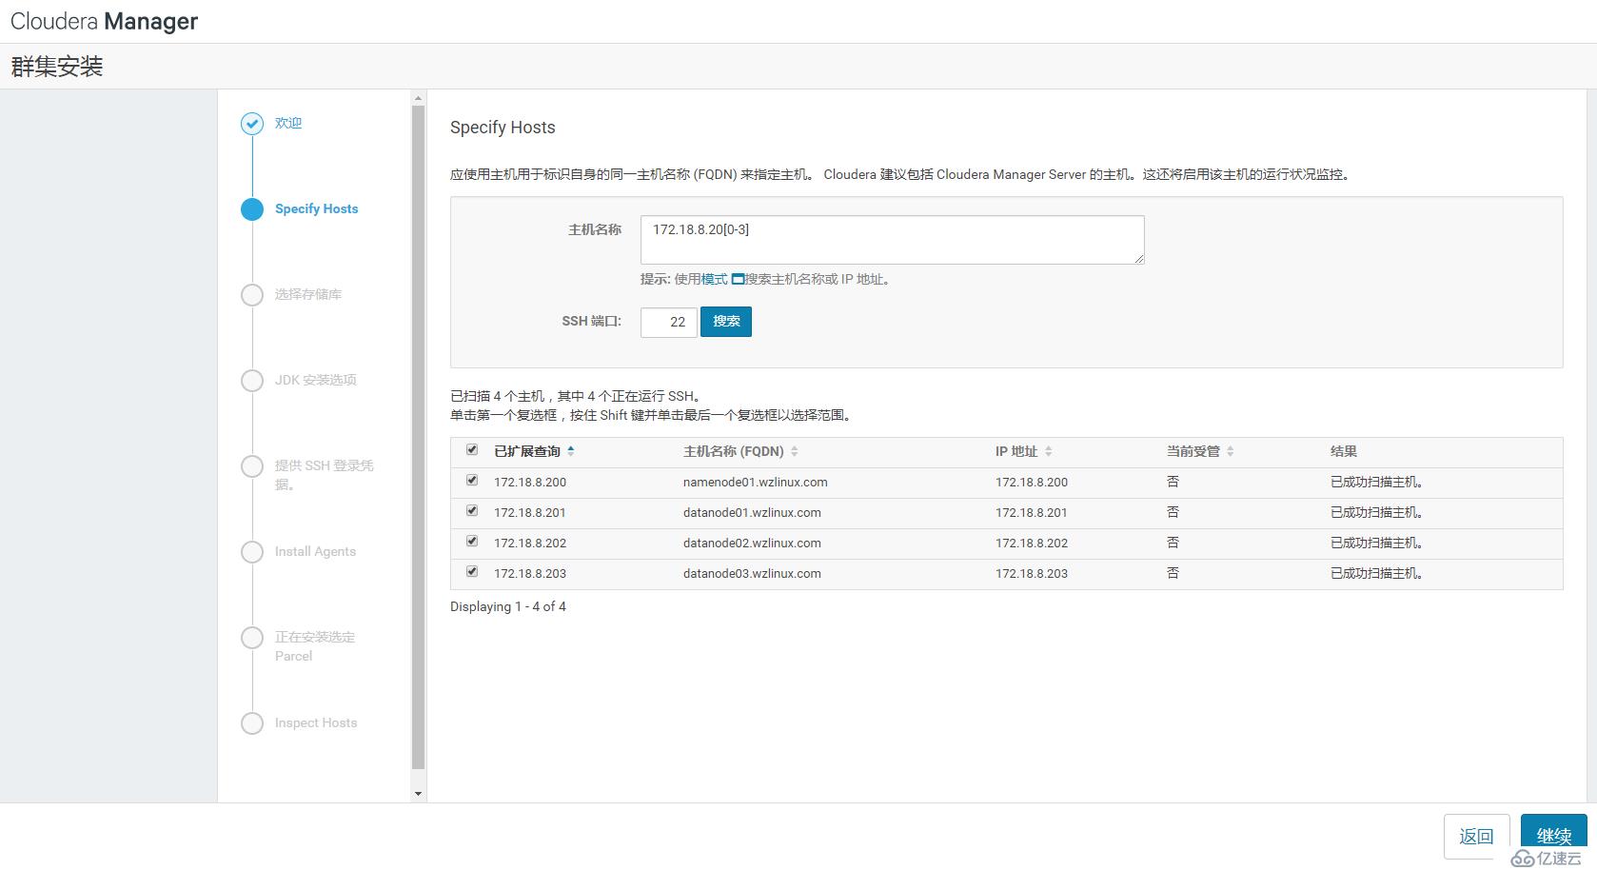This screenshot has width=1597, height=870.
Task: Select JDK 安装选项 wizard step label
Action: 316,380
